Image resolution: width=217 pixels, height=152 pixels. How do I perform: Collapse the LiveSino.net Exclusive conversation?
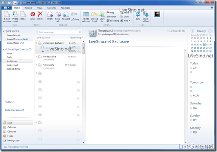[x=37, y=43]
